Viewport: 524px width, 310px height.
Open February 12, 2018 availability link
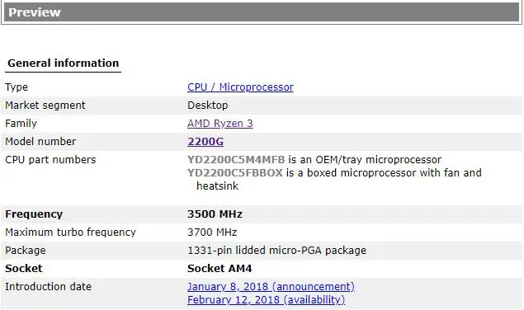(x=266, y=299)
